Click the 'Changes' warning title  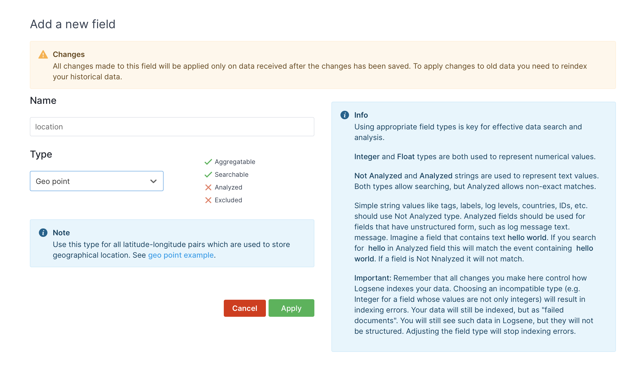[69, 54]
